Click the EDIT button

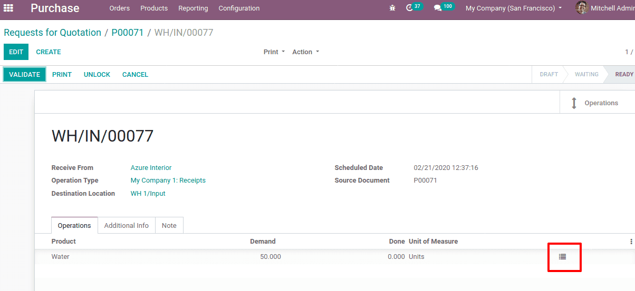(16, 52)
